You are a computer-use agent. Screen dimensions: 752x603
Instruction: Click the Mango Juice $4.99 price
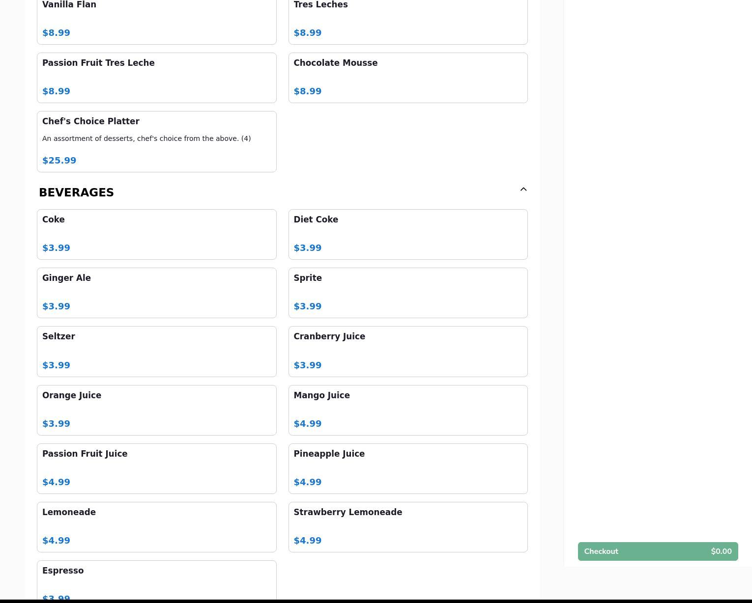308,424
